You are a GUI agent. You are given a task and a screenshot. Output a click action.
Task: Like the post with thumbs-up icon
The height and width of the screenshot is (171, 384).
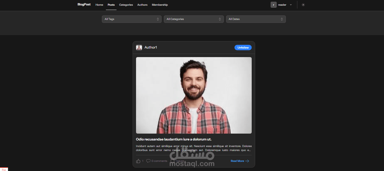click(x=138, y=161)
